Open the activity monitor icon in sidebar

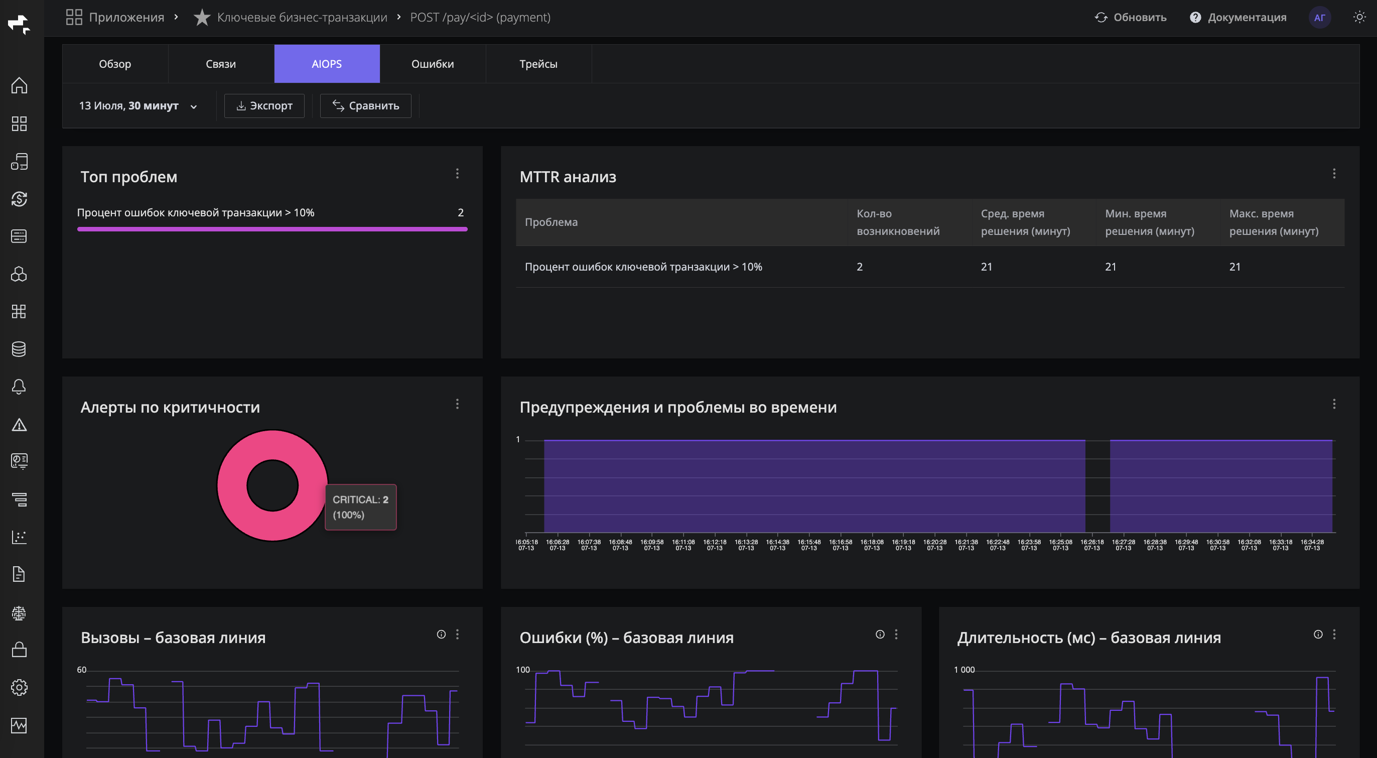(19, 725)
